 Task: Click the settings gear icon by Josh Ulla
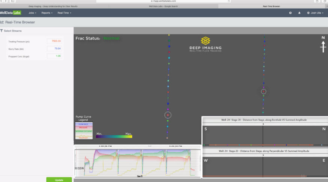point(308,13)
